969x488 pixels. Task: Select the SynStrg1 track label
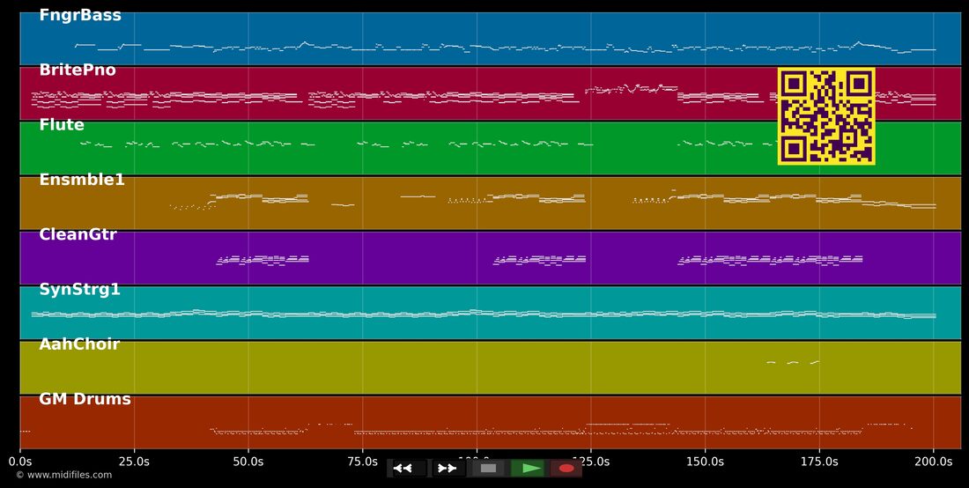(x=79, y=289)
